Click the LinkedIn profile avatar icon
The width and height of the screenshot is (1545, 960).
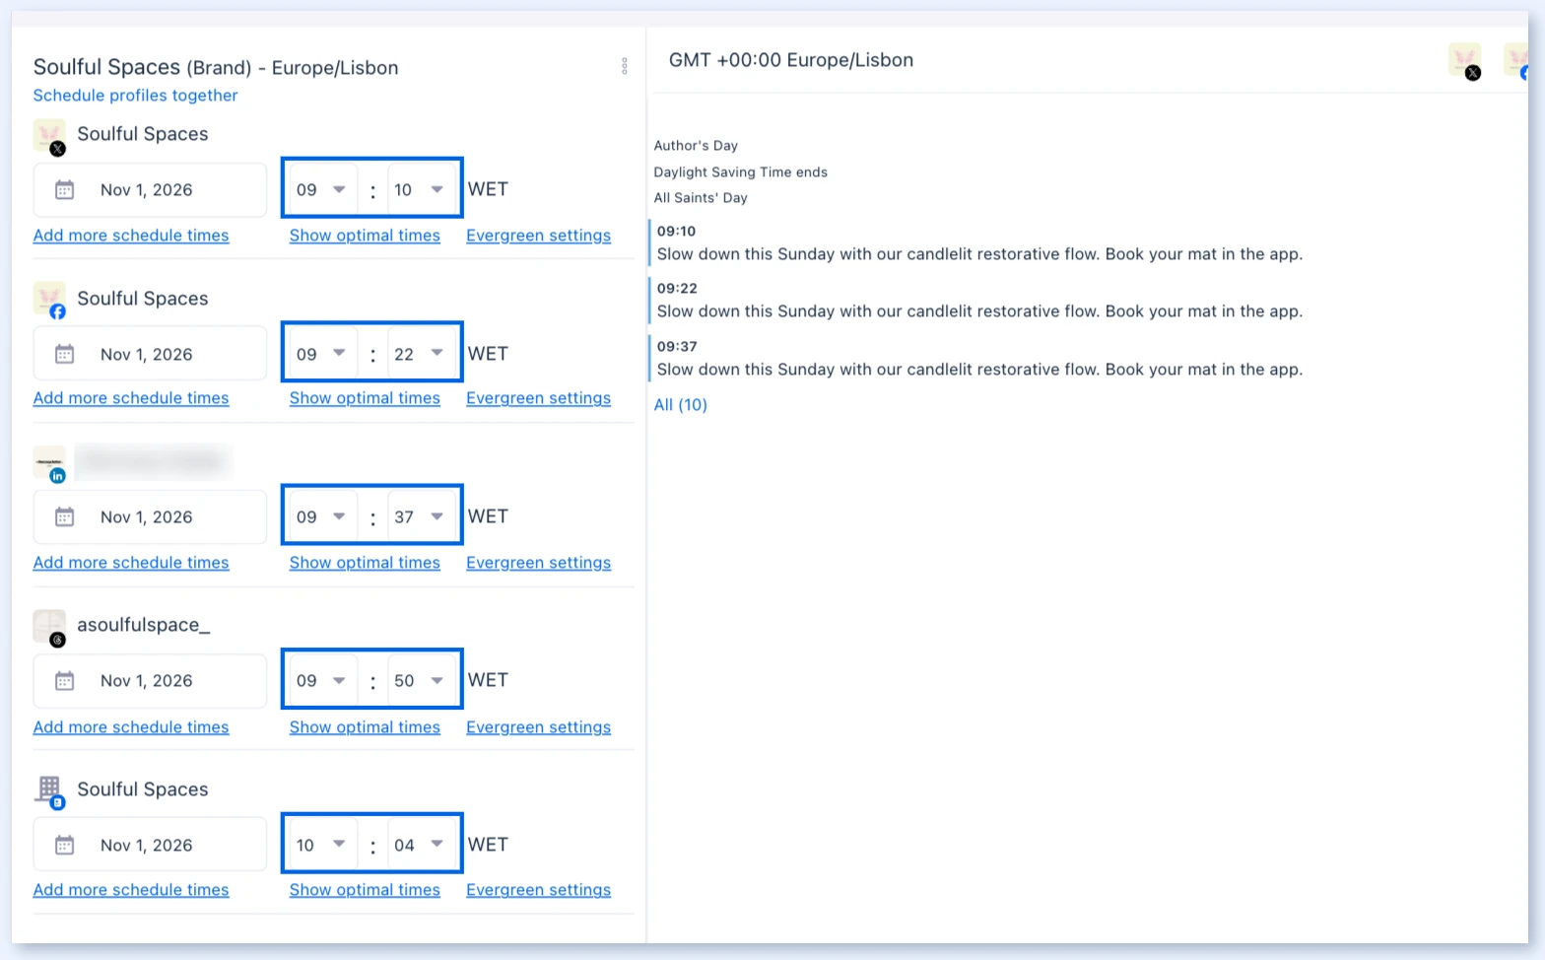[49, 463]
